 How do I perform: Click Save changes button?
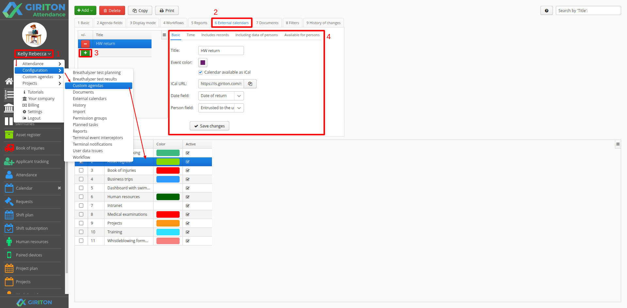[x=209, y=126]
